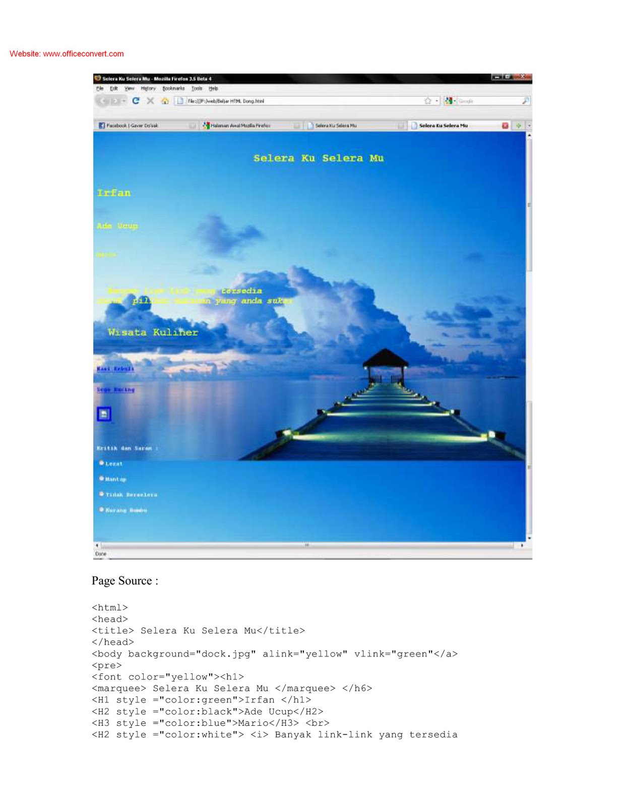
Task: Open the list-all-tabs dropdown arrow
Action: pyautogui.click(x=529, y=126)
